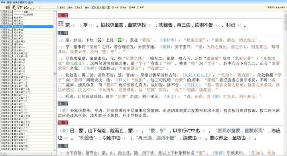Open the 《王注》 reference link
Viewport: 287px width, 156px height.
pos(191,85)
